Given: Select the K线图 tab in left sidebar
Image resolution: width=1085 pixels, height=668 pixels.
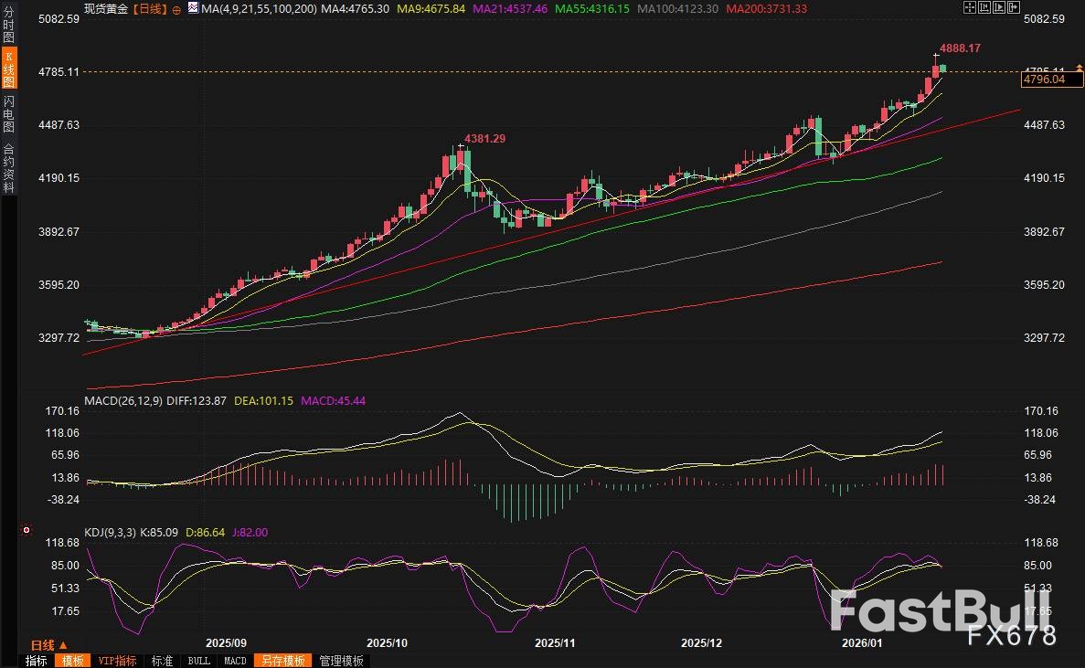Looking at the screenshot, I should pos(8,69).
